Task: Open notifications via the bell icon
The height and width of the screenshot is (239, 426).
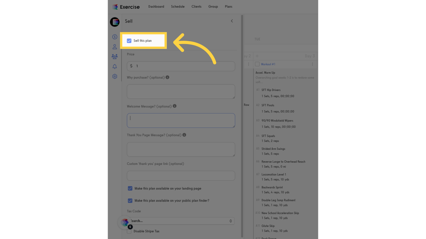Action: tap(114, 66)
